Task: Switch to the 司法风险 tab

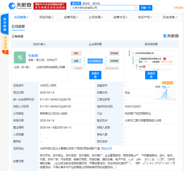Action: tap(46, 17)
